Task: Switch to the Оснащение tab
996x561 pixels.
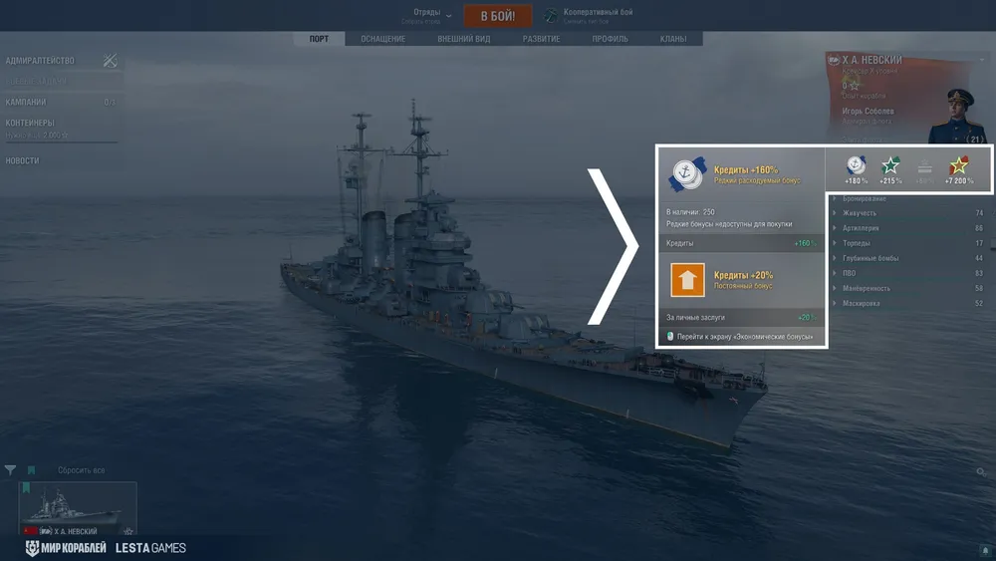Action: tap(383, 39)
